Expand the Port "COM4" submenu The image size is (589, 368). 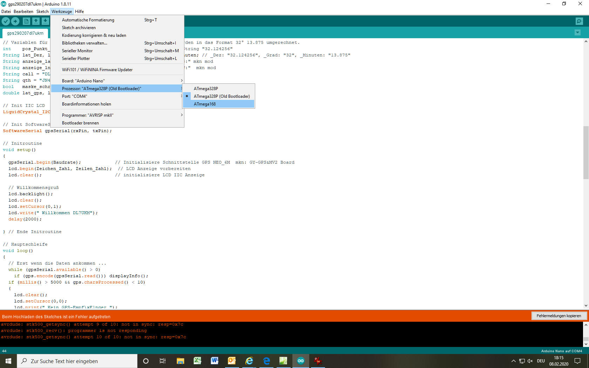117,96
